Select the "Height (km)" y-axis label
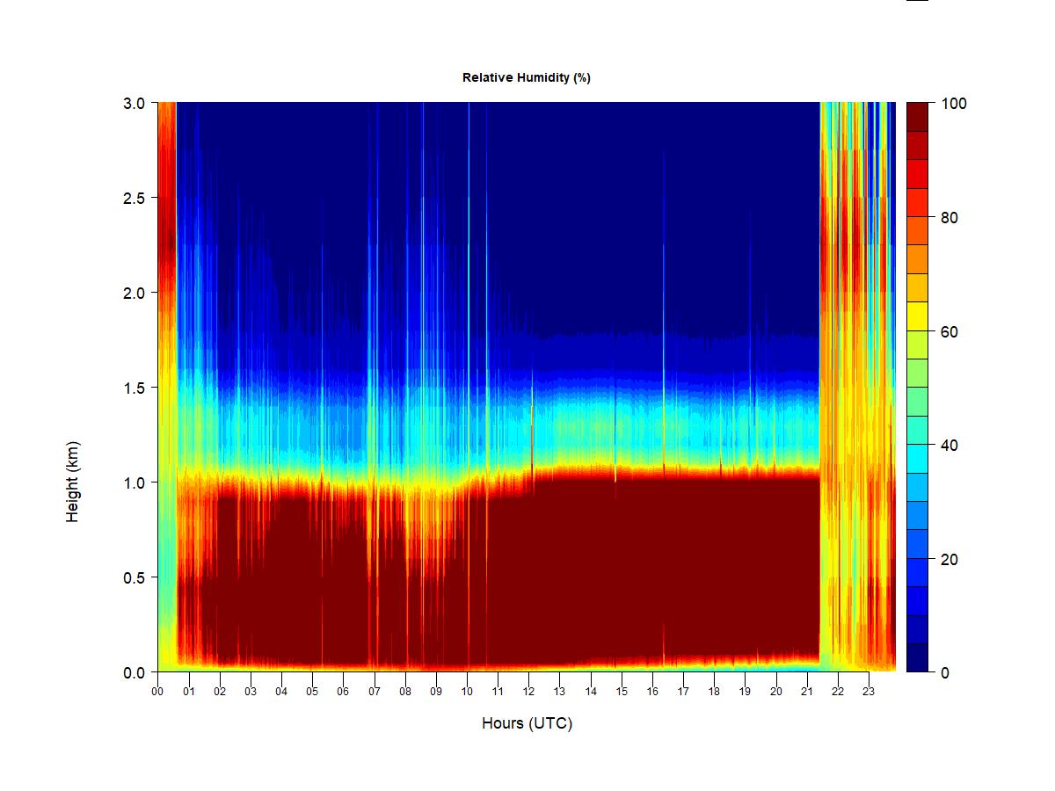Screen dimensions: 1055x791 point(72,482)
